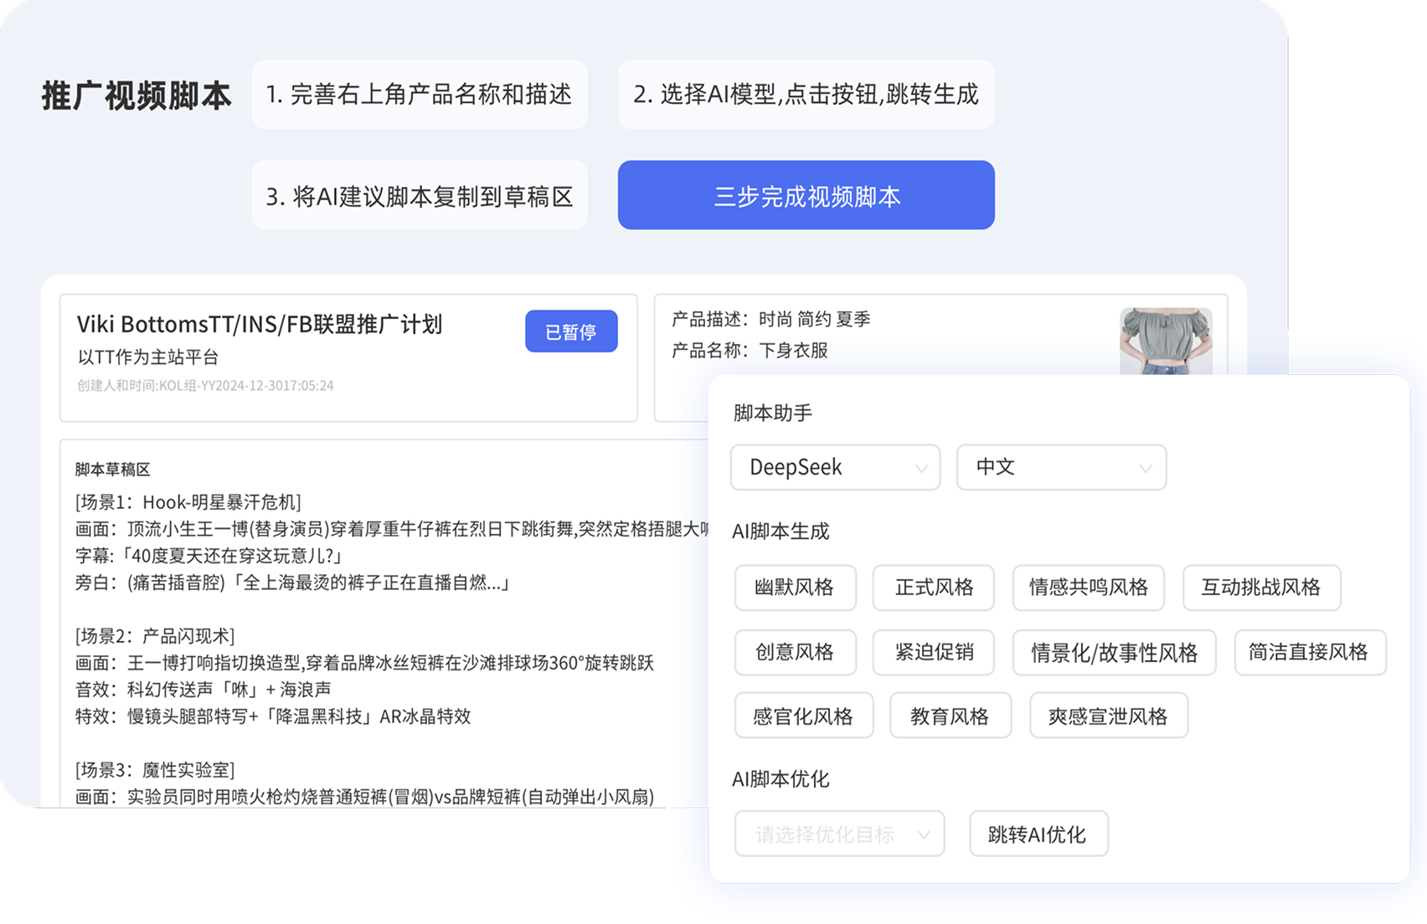
Task: Pick the 简洁直接风格 option
Action: [x=1309, y=652]
